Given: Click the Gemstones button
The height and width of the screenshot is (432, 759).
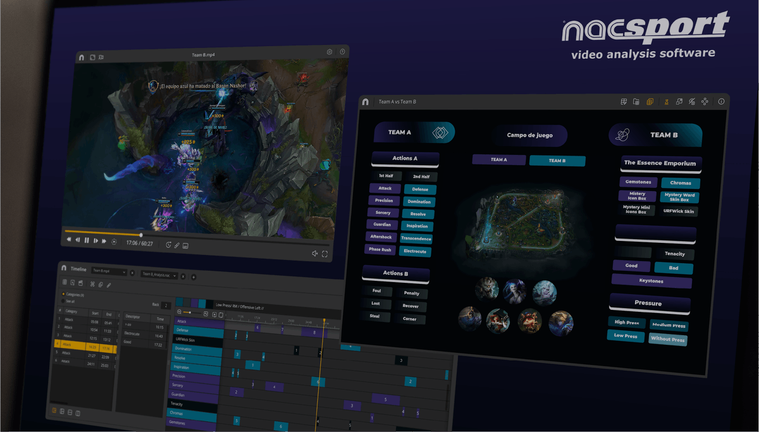Looking at the screenshot, I should [638, 182].
